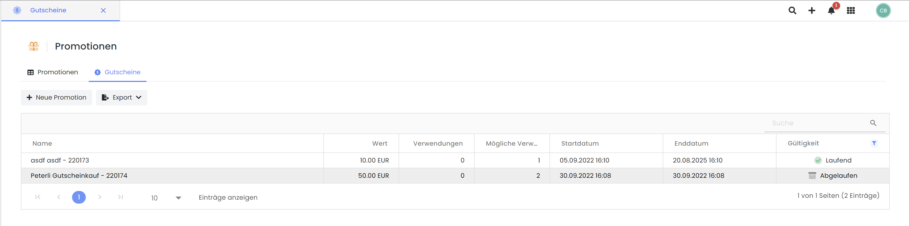909x226 pixels.
Task: Click the Gültigkeit column filter icon
Action: point(874,143)
